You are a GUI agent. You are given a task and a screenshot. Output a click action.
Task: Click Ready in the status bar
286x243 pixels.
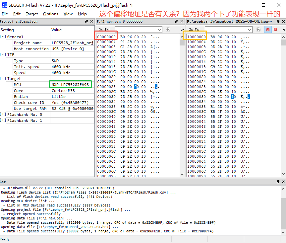click(5, 239)
